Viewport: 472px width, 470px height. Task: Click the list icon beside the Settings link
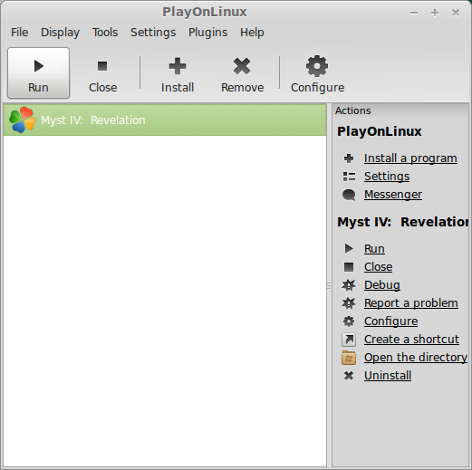pos(349,177)
